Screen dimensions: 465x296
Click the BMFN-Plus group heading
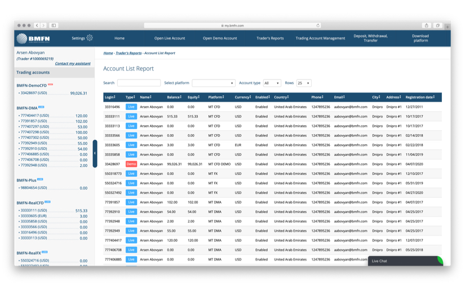[x=26, y=180]
